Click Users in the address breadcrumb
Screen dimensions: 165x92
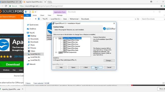pos(65,19)
